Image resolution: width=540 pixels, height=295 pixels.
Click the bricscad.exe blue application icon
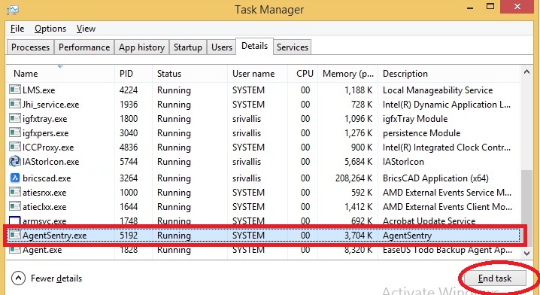15,178
